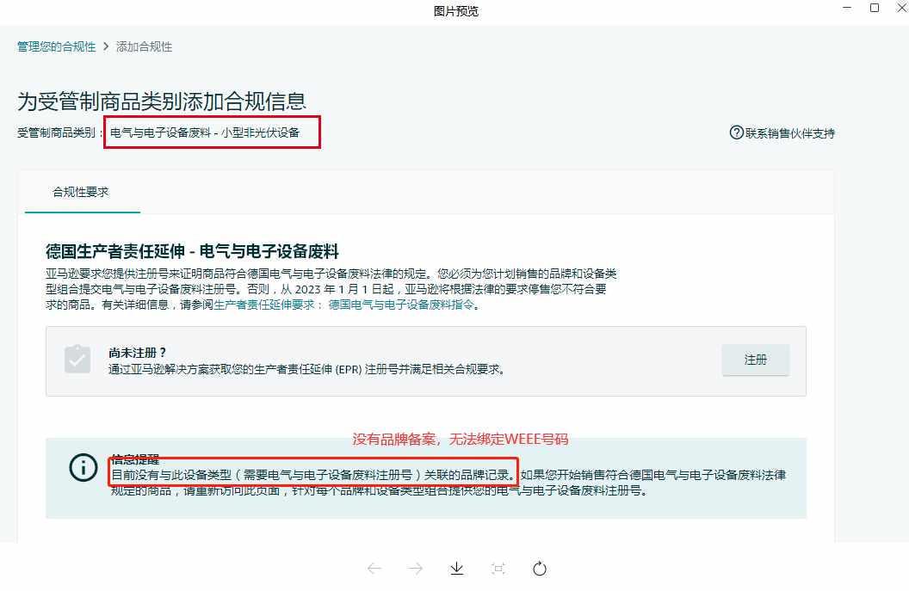Click the 注册 button
This screenshot has width=909, height=591.
(756, 360)
